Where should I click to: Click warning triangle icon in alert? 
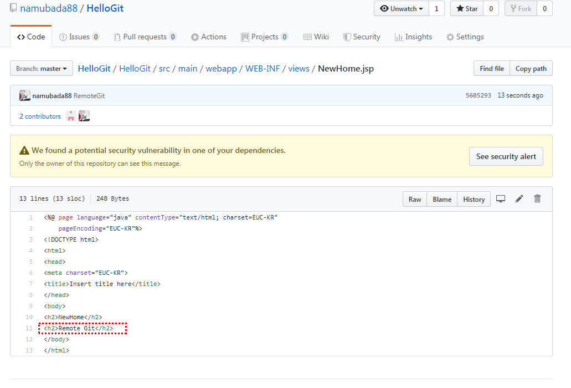point(24,150)
